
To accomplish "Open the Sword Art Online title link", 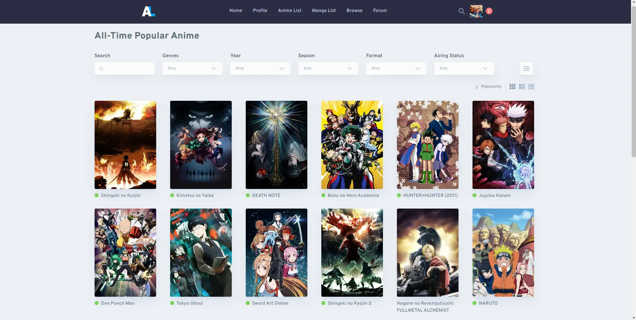I will (270, 303).
